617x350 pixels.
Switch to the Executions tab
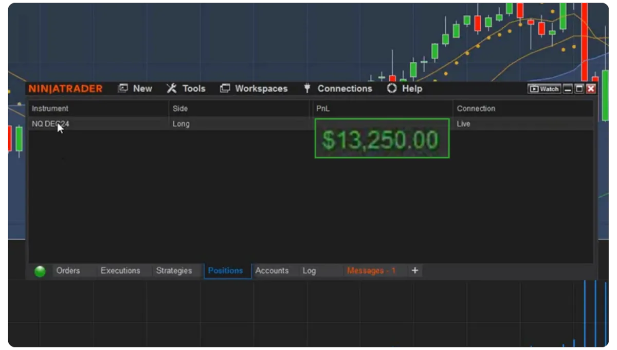(x=120, y=271)
